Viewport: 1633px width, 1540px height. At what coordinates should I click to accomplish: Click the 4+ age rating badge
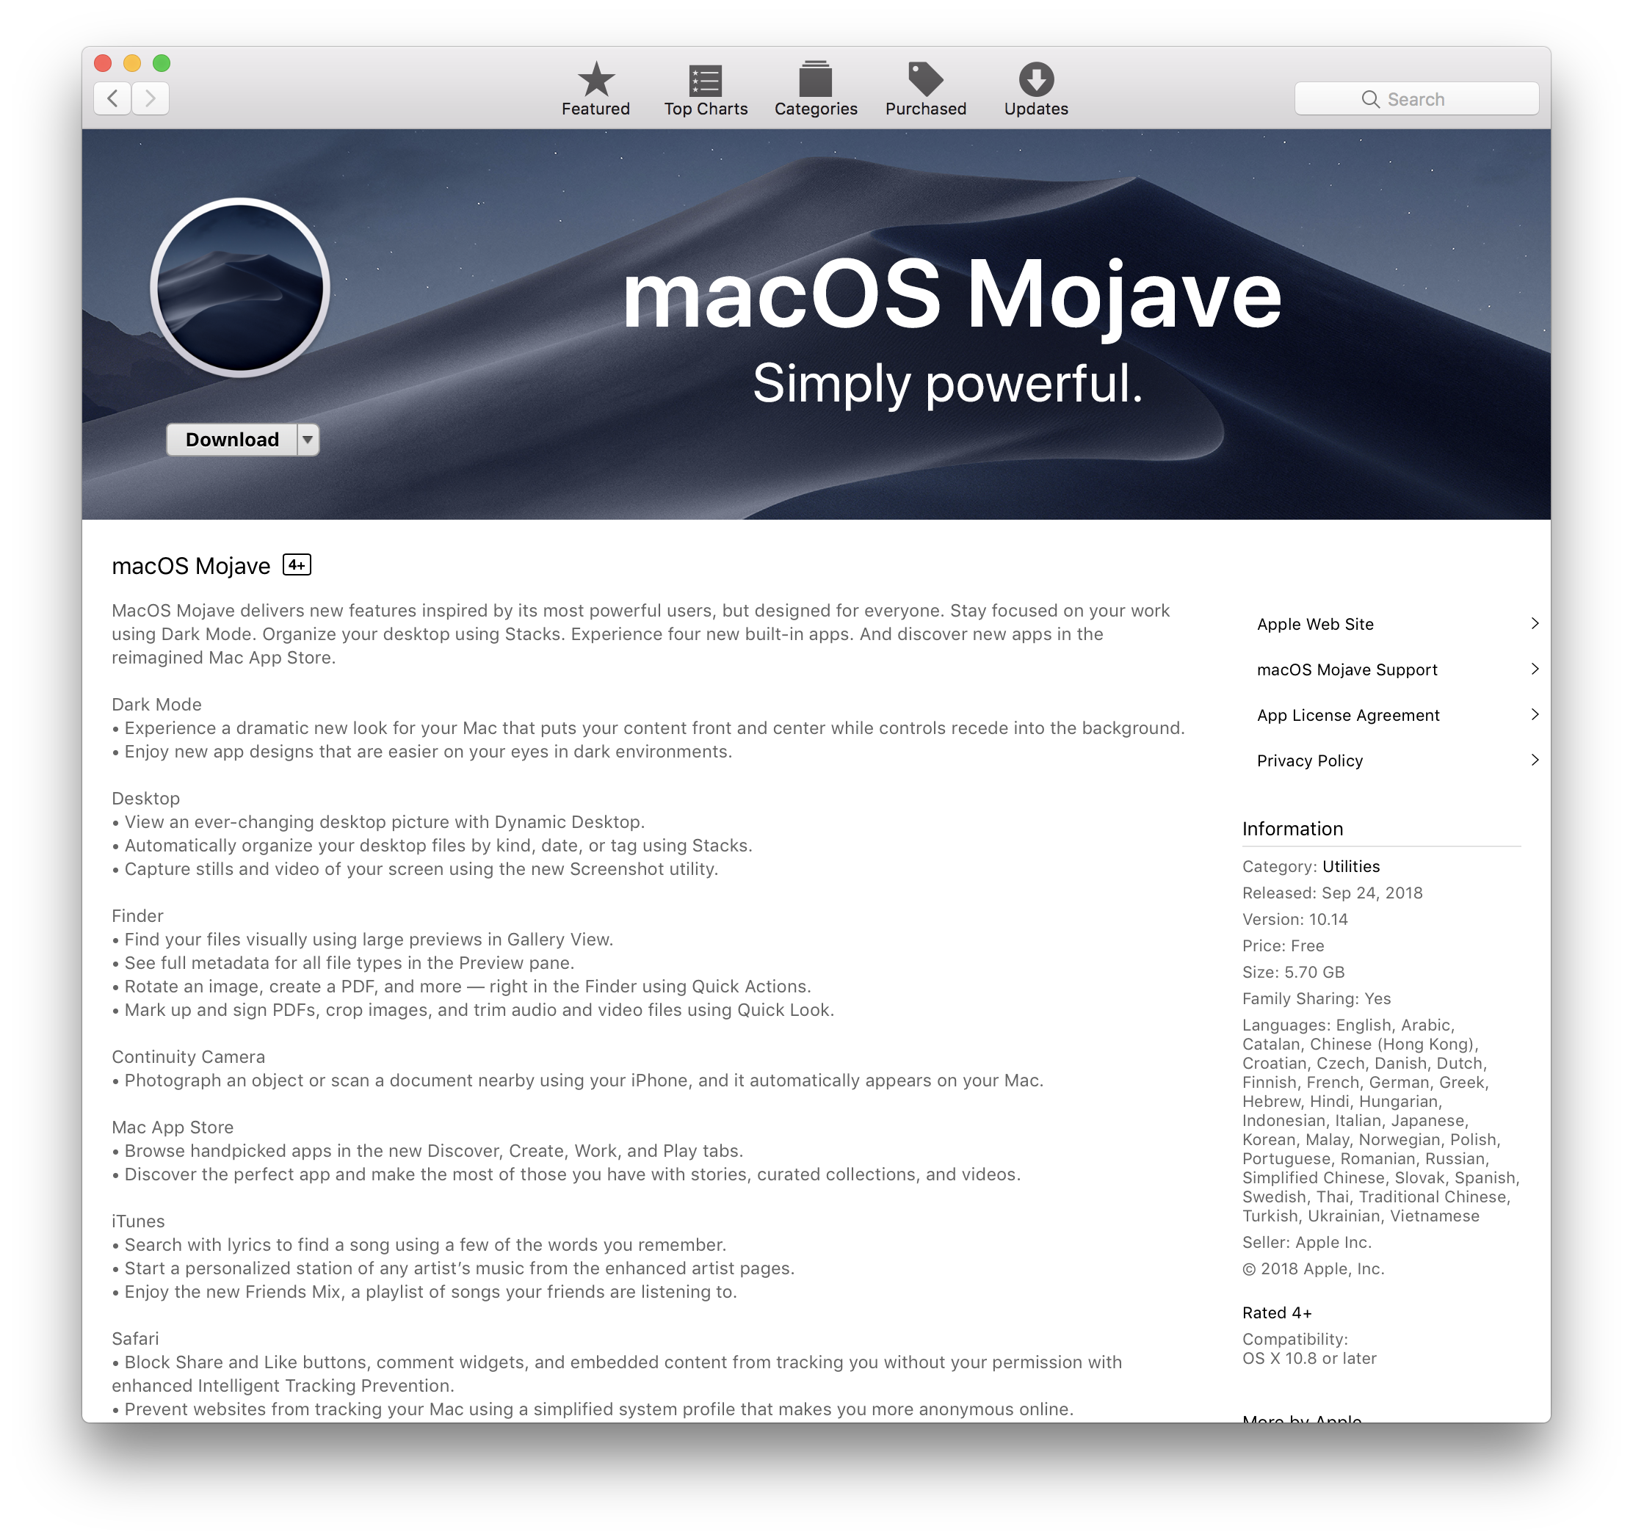point(298,566)
